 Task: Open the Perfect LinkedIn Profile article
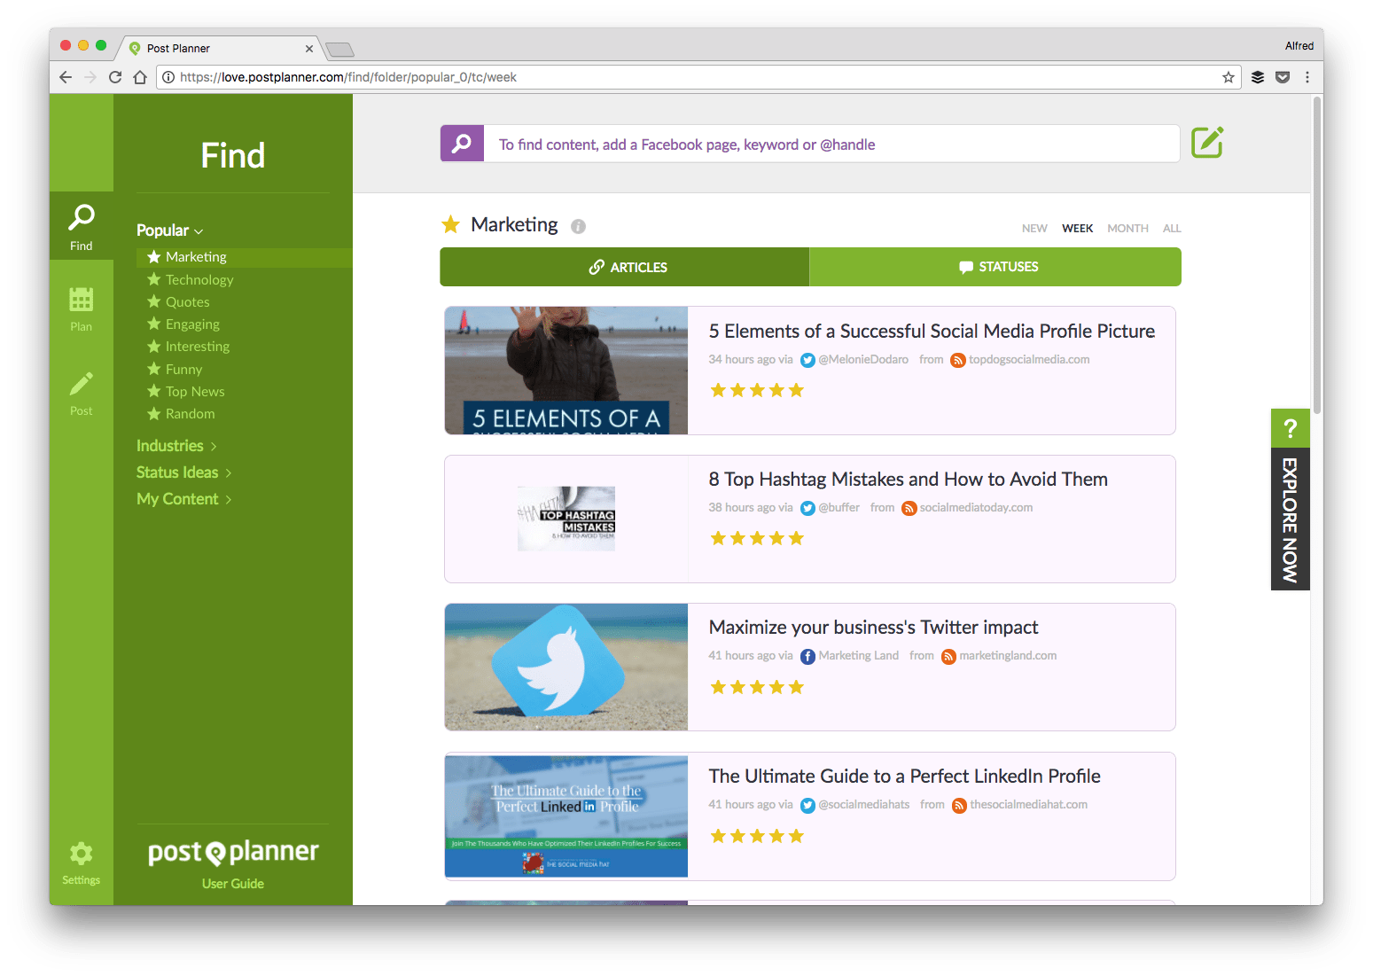(x=904, y=777)
